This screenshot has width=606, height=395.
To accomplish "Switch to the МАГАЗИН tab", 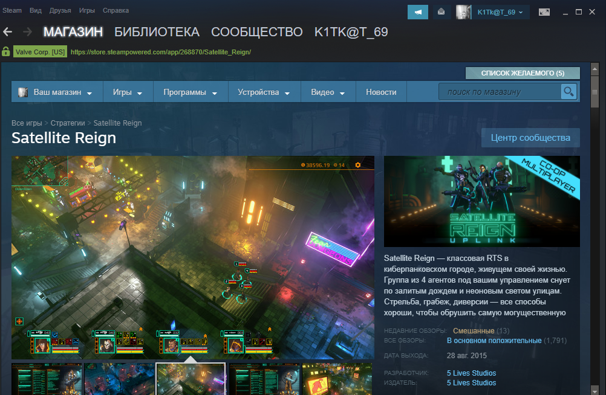I will pyautogui.click(x=73, y=31).
